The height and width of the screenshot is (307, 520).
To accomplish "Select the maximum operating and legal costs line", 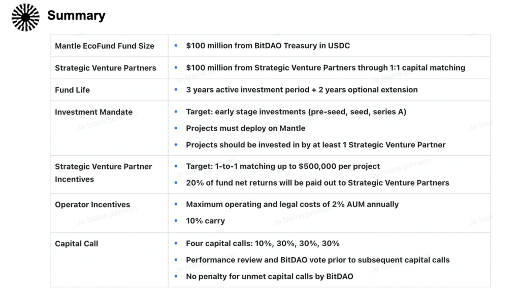I will pos(292,204).
